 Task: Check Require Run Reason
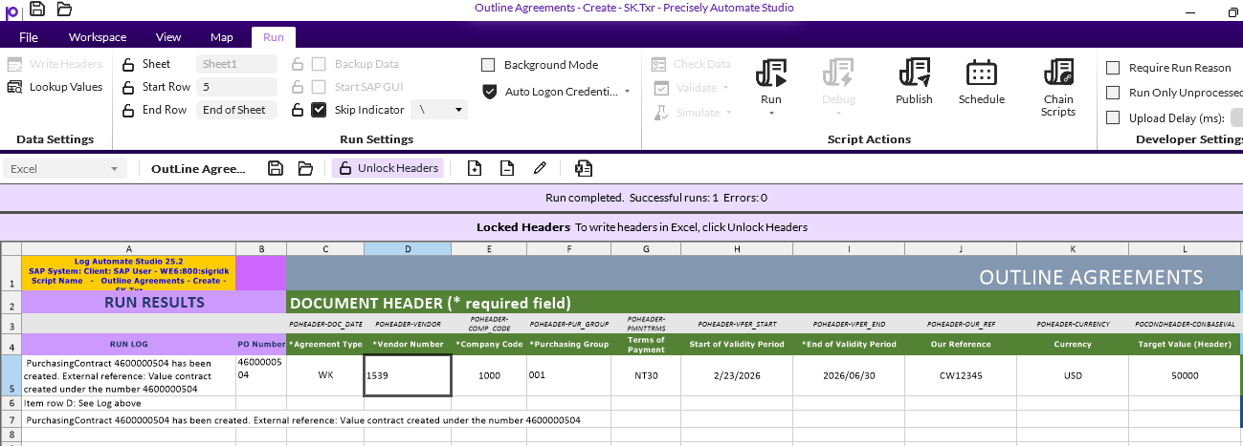click(x=1113, y=68)
